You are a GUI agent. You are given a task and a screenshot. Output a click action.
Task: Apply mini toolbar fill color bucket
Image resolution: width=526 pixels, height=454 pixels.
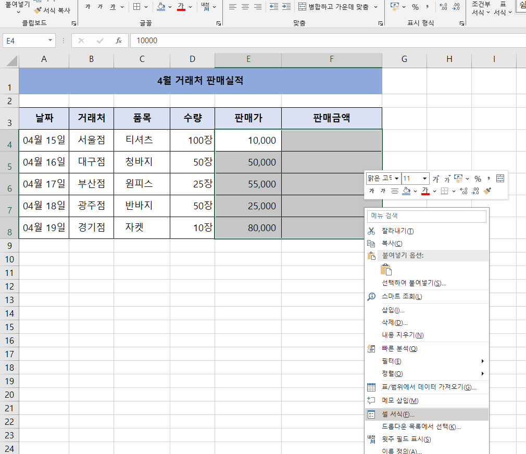click(406, 191)
